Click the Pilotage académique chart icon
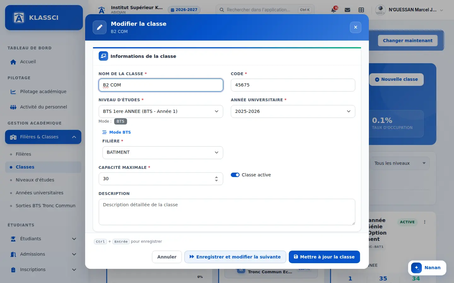 pyautogui.click(x=13, y=92)
